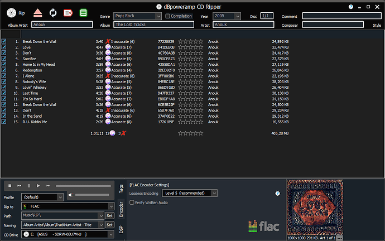Click the Set button next to Path
This screenshot has width=385, height=241.
109,215
